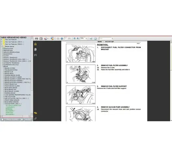Open the Find options dropdown arrow

(x=112, y=39)
